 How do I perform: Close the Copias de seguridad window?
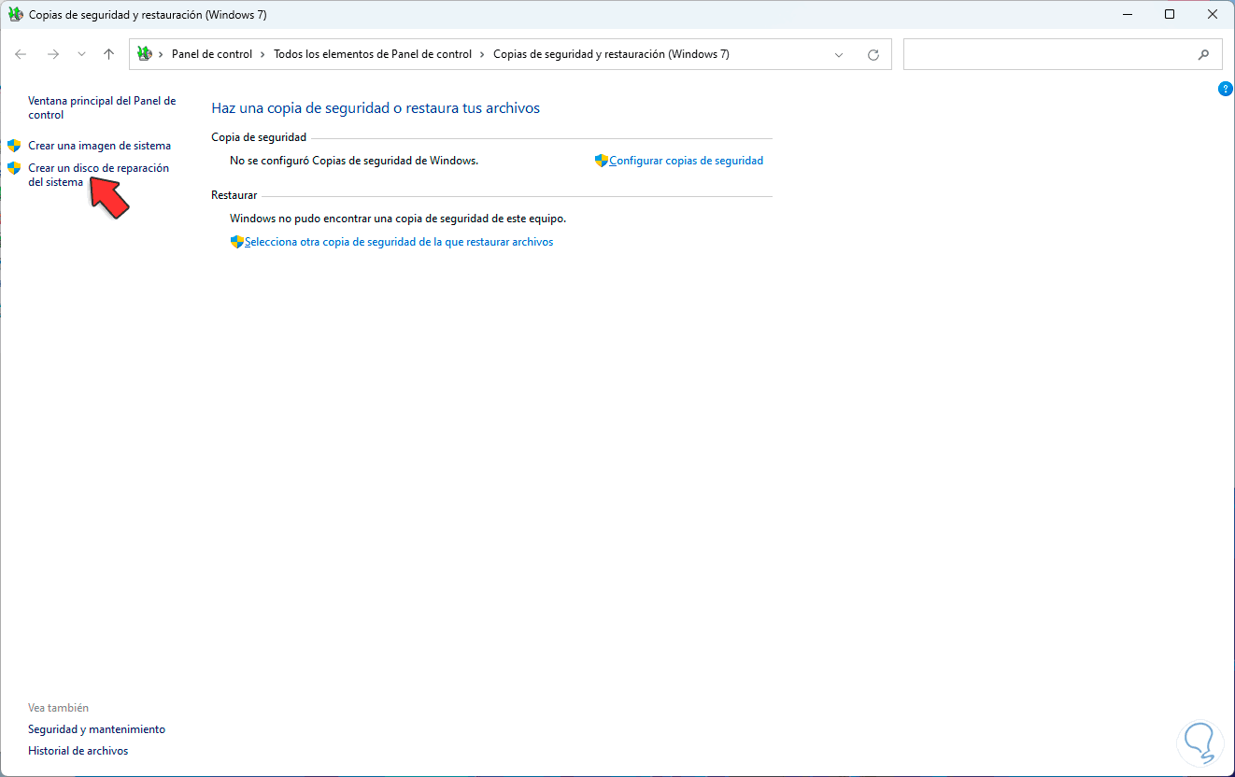1213,15
